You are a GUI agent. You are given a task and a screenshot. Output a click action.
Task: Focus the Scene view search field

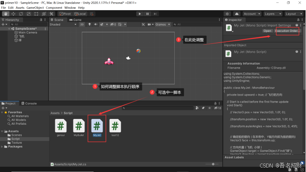pyautogui.click(x=197, y=24)
